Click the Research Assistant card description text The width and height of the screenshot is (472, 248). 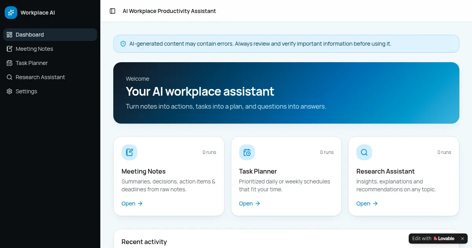click(x=396, y=185)
